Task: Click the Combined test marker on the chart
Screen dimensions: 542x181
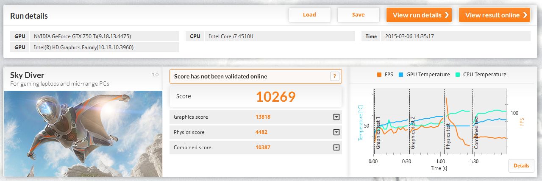Action: click(476, 132)
